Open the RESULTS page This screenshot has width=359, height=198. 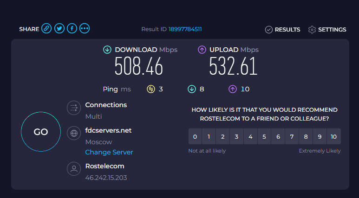coord(282,30)
